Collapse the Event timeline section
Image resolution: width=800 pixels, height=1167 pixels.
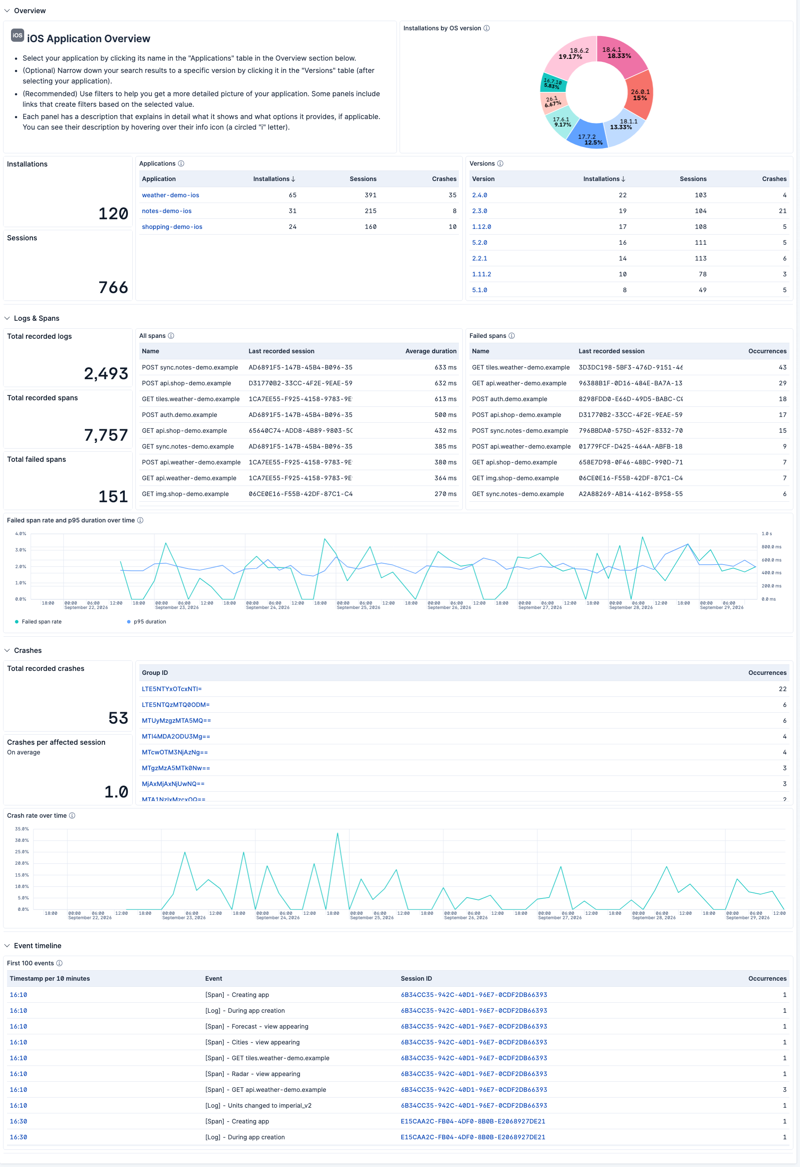(7, 946)
